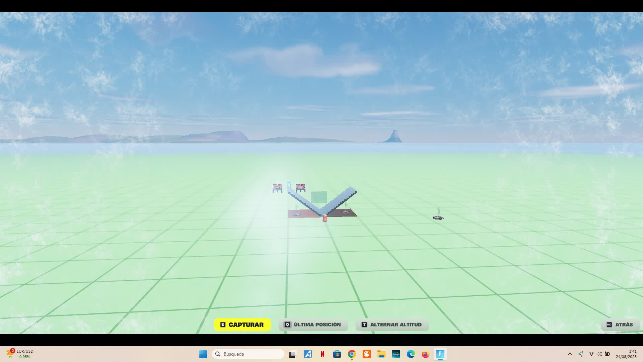Click the active Fortnite taskbar icon
Image resolution: width=643 pixels, height=362 pixels.
440,354
